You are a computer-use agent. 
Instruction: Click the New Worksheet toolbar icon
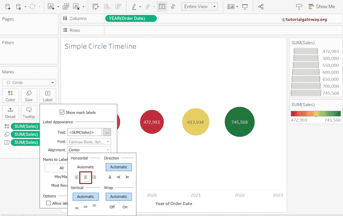click(51, 7)
